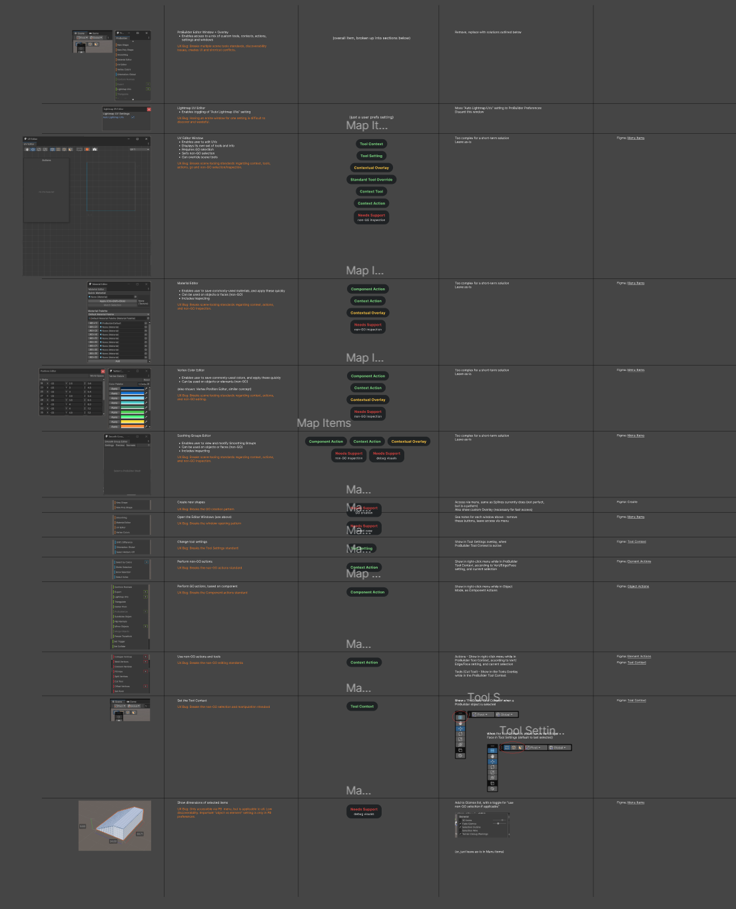Adjust the Fade Gizmos slider in Gizmos list
This screenshot has width=736, height=909.
pyautogui.click(x=500, y=824)
